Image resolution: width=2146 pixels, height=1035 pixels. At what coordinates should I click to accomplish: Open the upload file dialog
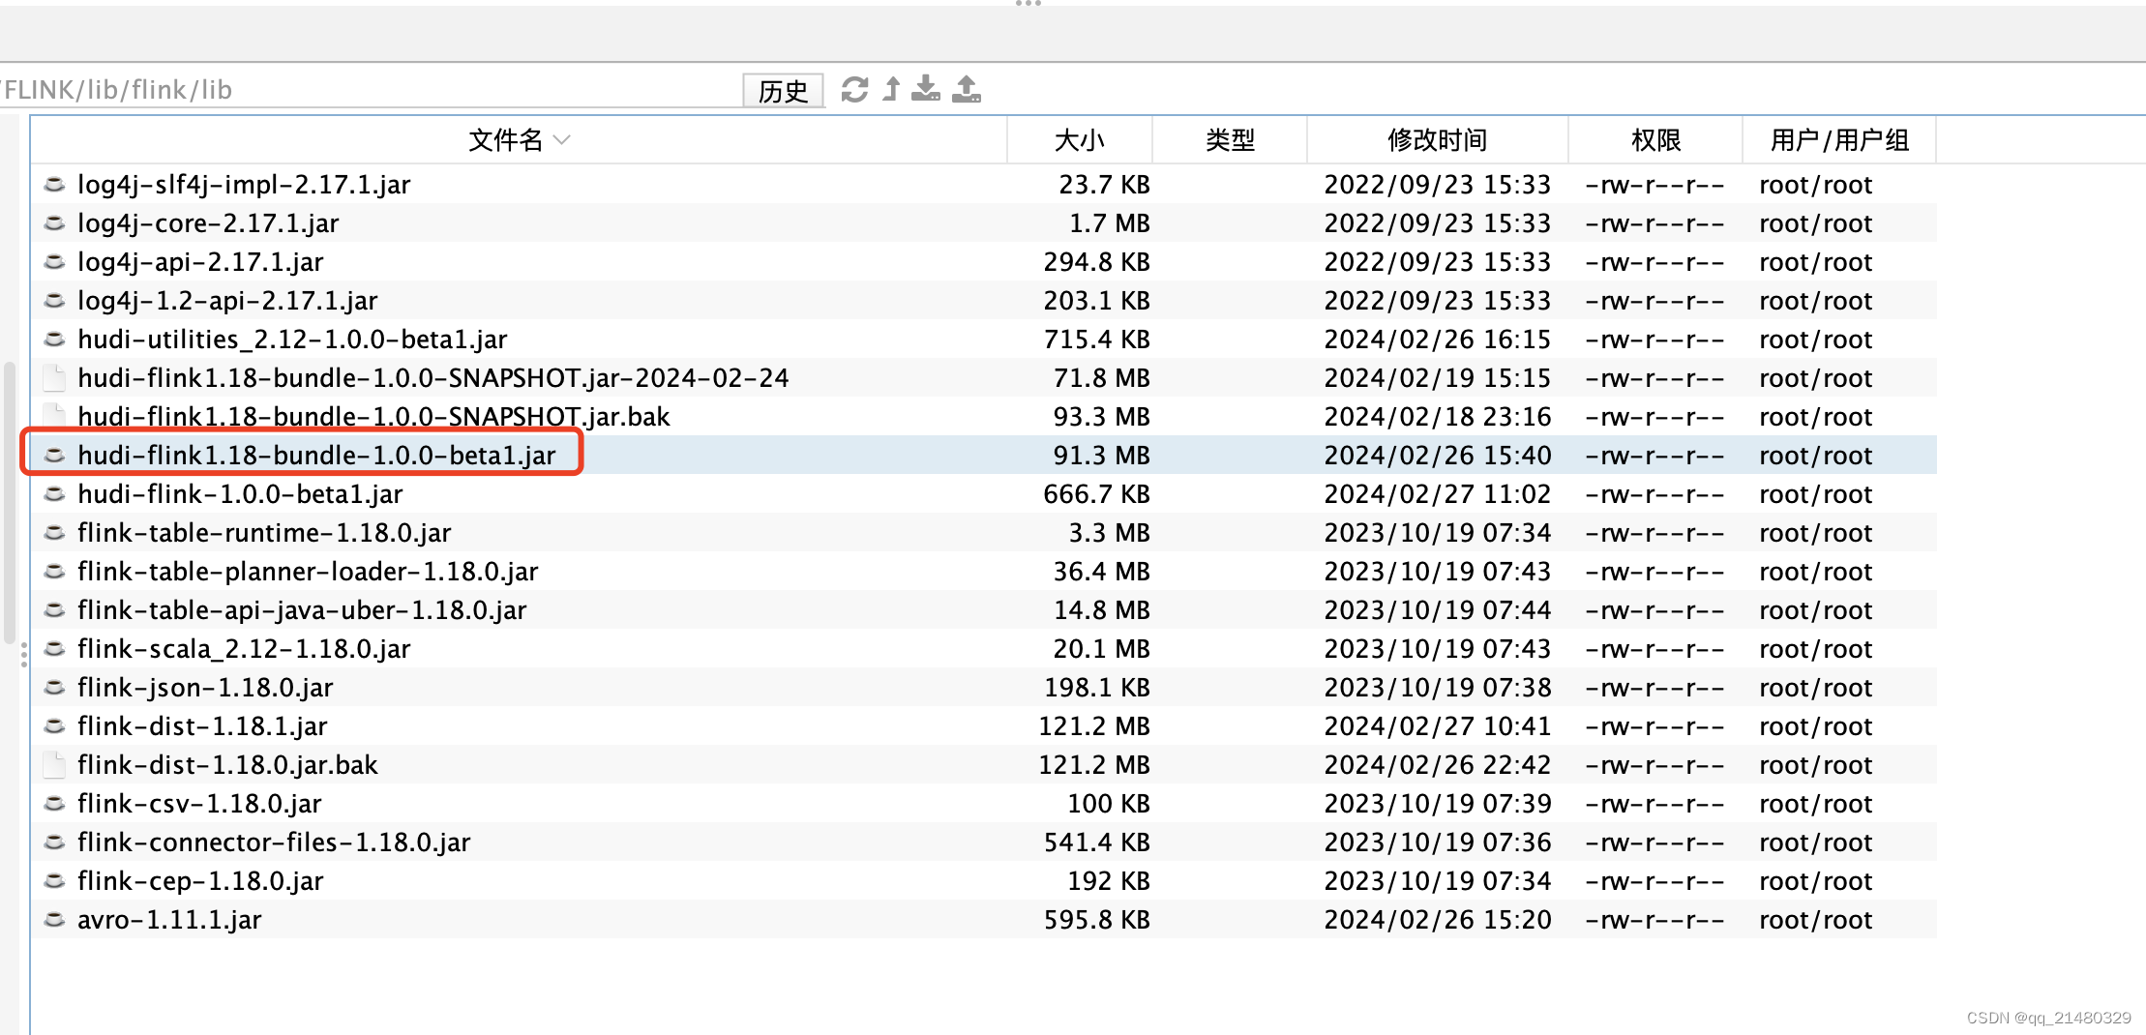[967, 89]
